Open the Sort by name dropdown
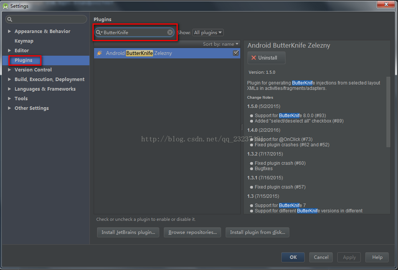This screenshot has width=398, height=270. [x=221, y=44]
